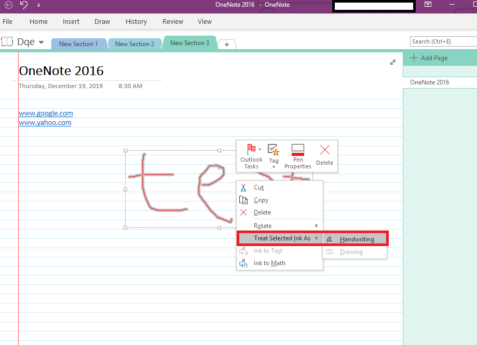Switch to the View ribbon tab
The height and width of the screenshot is (345, 477).
click(x=205, y=22)
